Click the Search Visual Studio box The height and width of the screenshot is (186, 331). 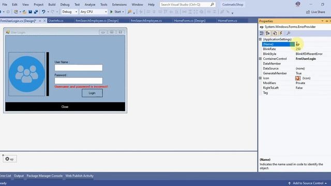click(187, 5)
